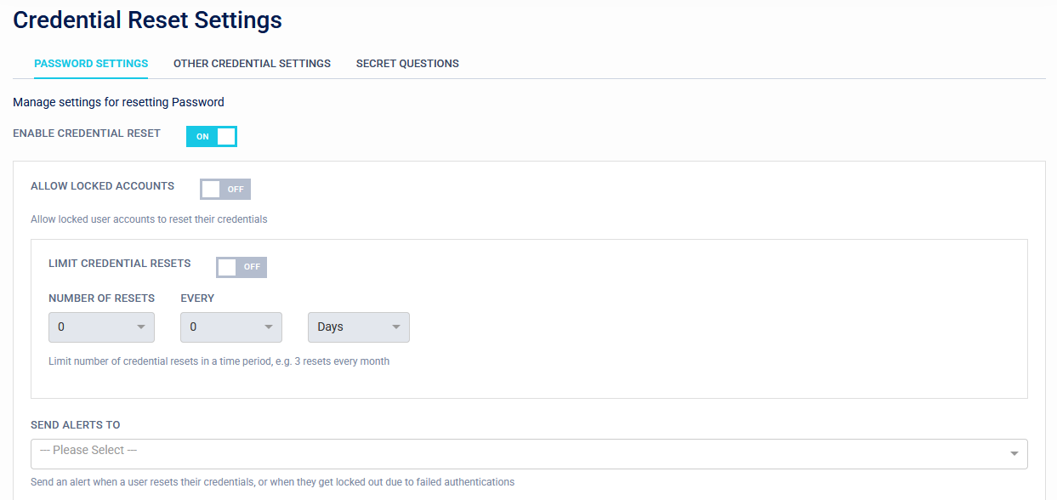Click the Manage settings for resetting Password text
Image resolution: width=1057 pixels, height=500 pixels.
(118, 102)
